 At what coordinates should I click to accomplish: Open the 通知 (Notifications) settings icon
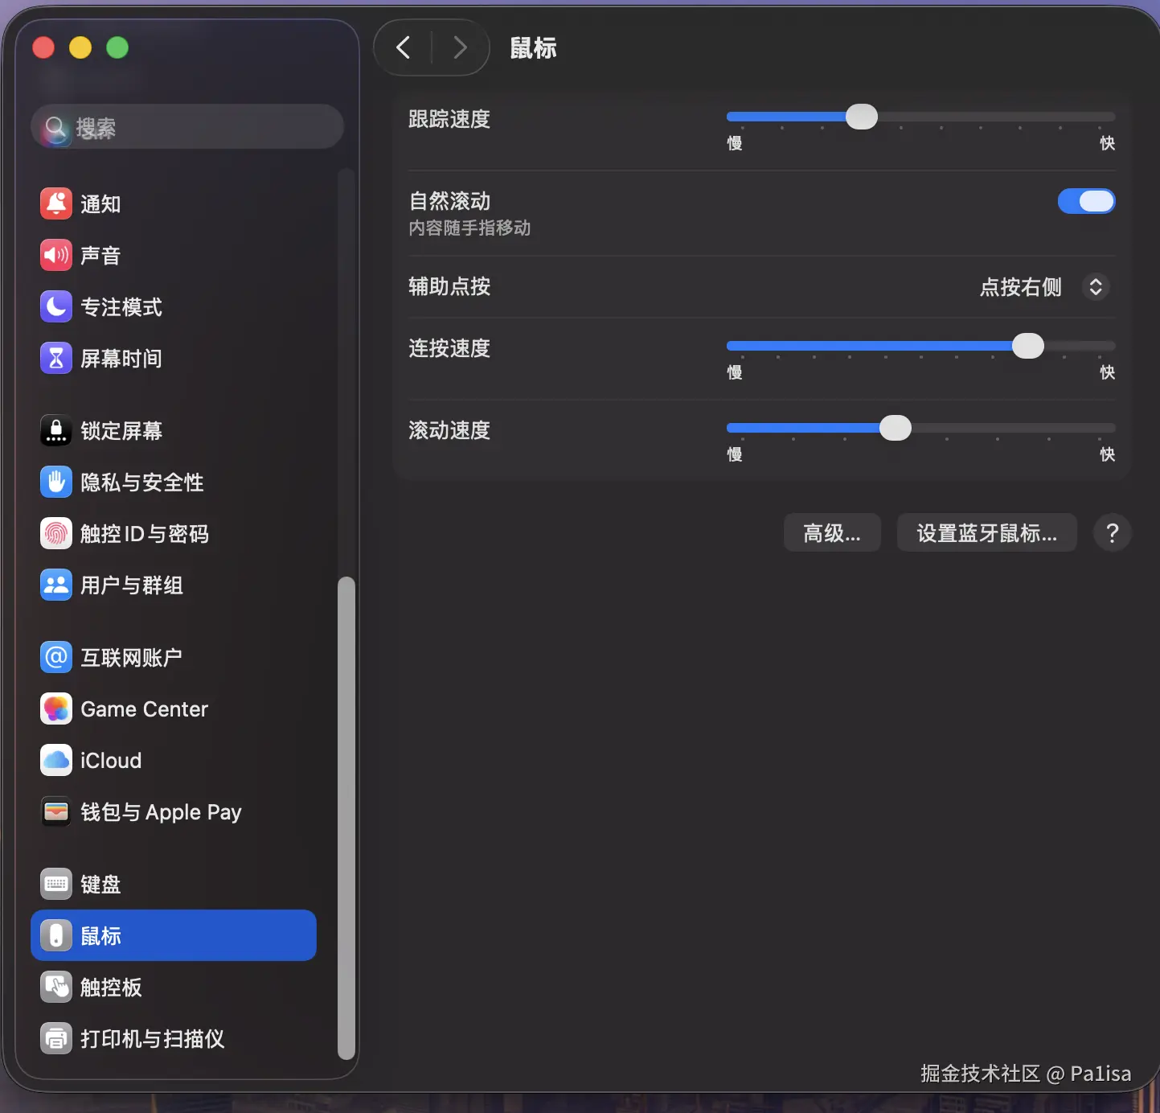tap(55, 203)
